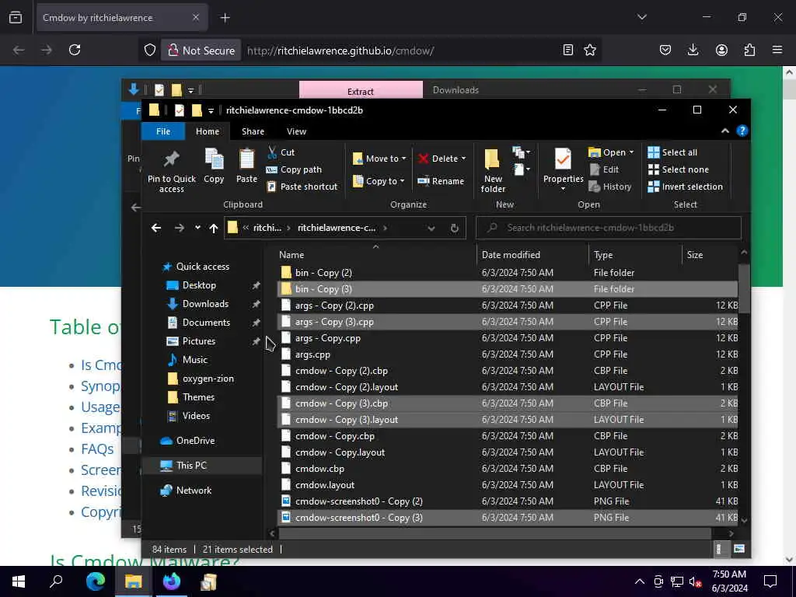The height and width of the screenshot is (597, 796).
Task: Open the File ribbon tab
Action: [x=163, y=131]
